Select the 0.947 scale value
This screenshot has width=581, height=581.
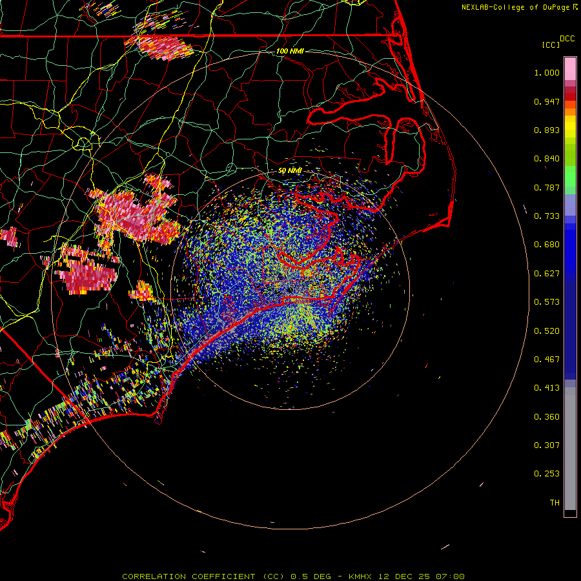pyautogui.click(x=547, y=101)
